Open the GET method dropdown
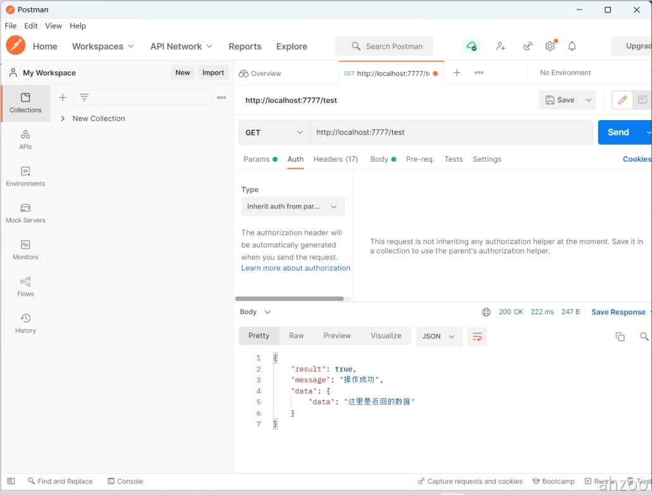 tap(274, 133)
